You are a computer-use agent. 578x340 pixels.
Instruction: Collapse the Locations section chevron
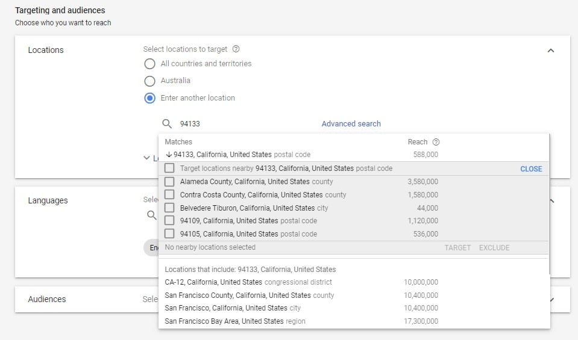point(551,51)
